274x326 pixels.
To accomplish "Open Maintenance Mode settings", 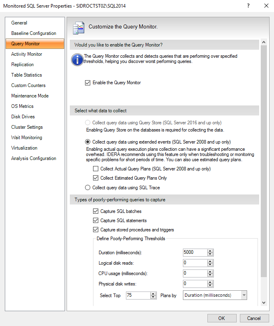I will (x=35, y=96).
